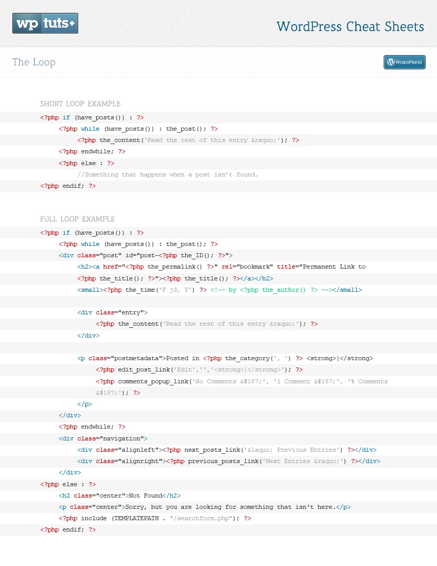This screenshot has width=437, height=566.
Task: Select The Loop page heading
Action: click(34, 62)
